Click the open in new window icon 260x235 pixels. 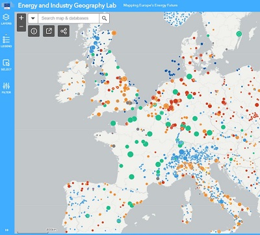tap(49, 31)
